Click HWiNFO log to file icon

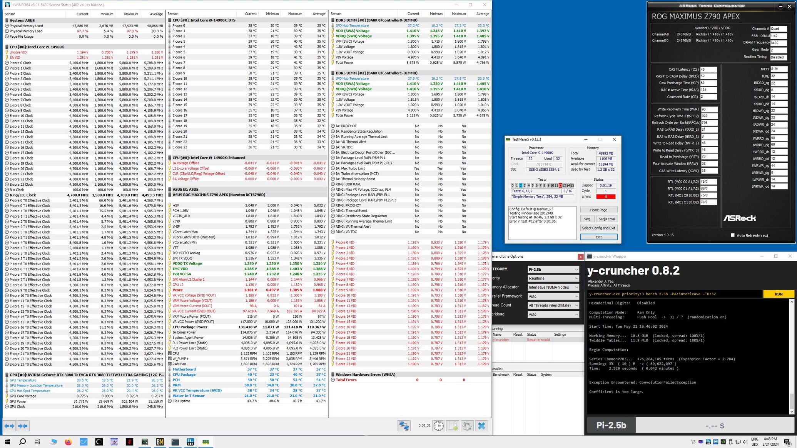coord(453,426)
